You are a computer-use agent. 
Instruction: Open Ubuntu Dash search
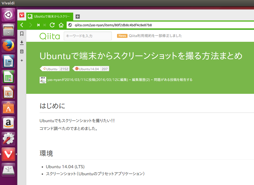tap(8, 15)
